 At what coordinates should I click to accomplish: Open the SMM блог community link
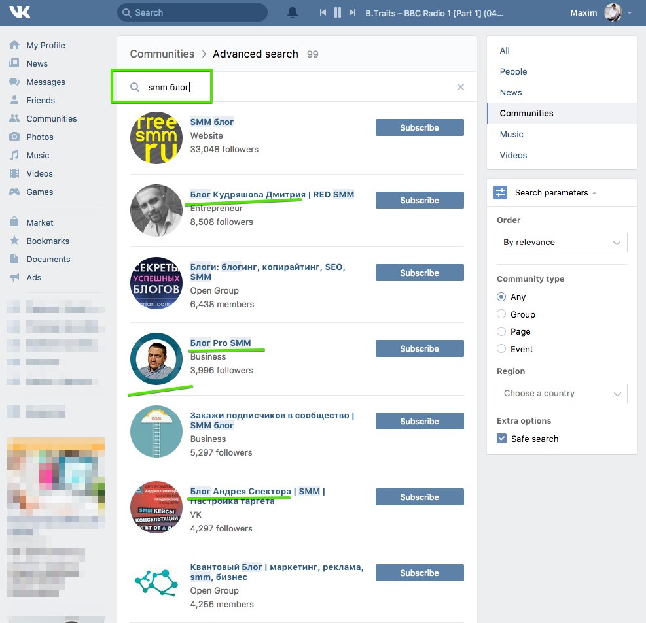tap(212, 122)
